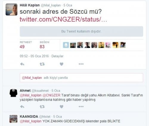Click the @ksuahmet username handle

[x=40, y=91]
